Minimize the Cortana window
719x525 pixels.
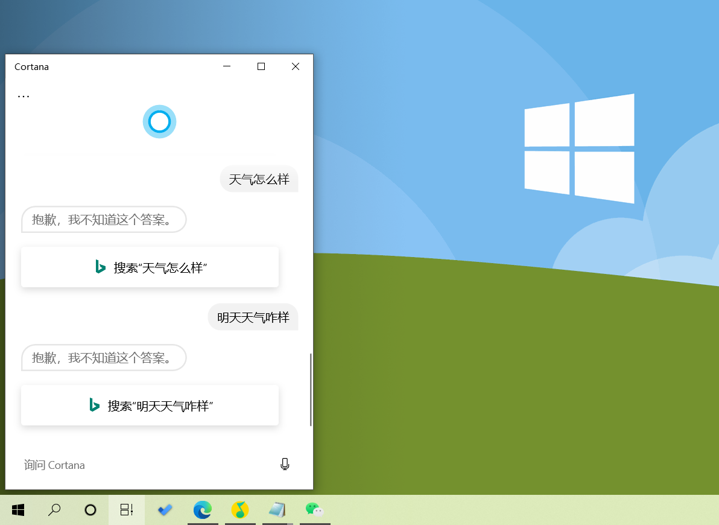[x=227, y=66]
